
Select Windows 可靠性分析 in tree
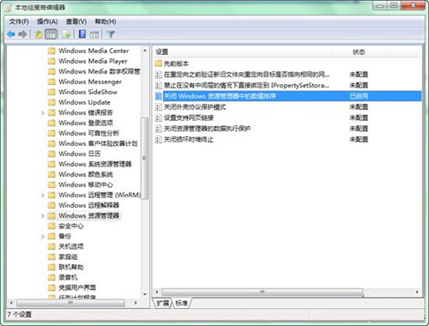(x=88, y=133)
